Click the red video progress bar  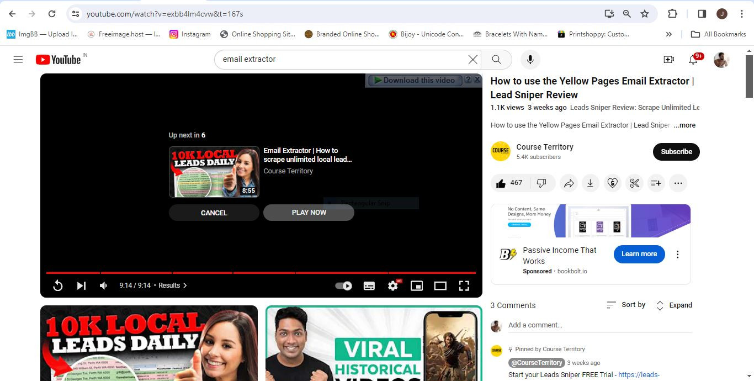261,273
